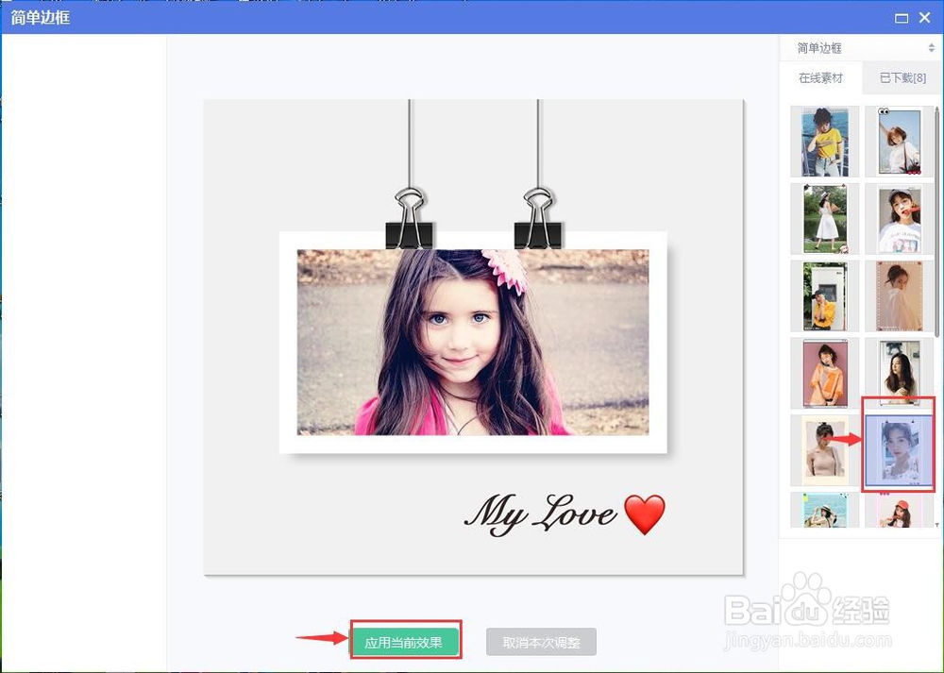Viewport: 944px width, 673px height.
Task: Choose frame thumbnail of girl in white dress
Action: tap(825, 219)
